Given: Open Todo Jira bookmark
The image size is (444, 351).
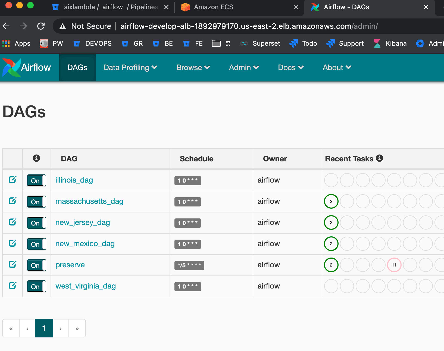Looking at the screenshot, I should (303, 43).
